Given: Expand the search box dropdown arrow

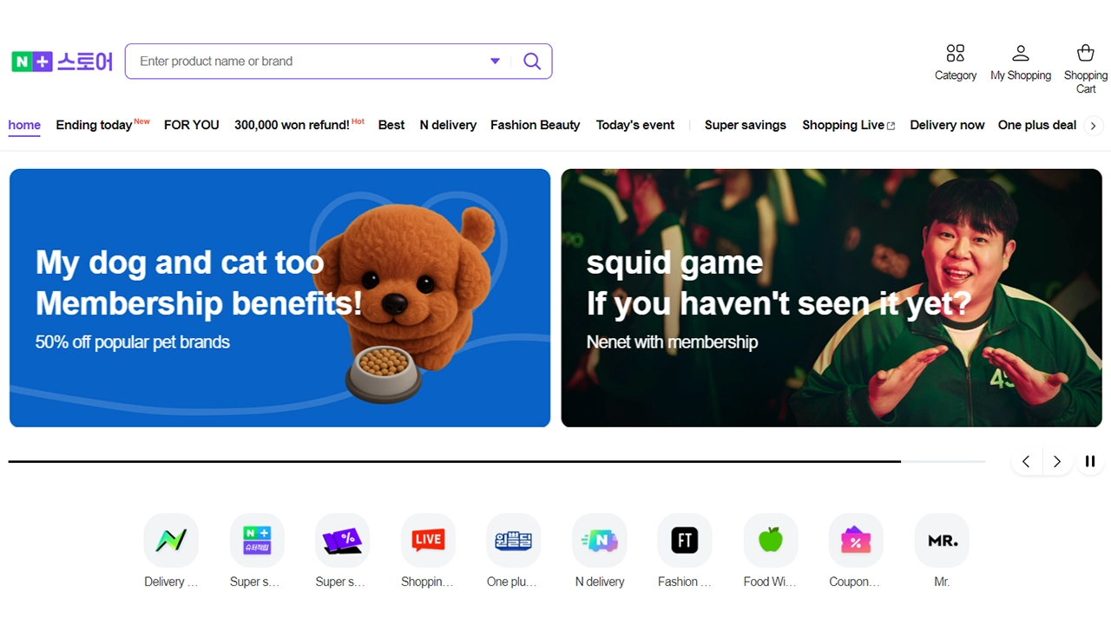Looking at the screenshot, I should coord(495,62).
